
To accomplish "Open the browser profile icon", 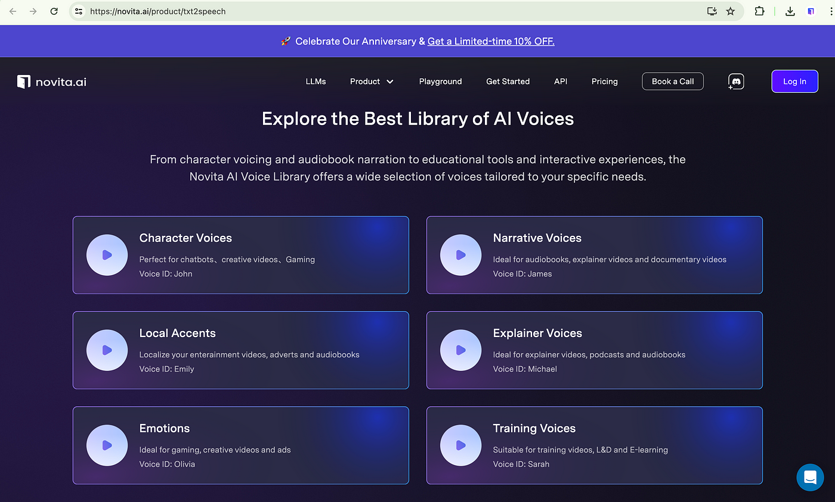I will click(811, 11).
